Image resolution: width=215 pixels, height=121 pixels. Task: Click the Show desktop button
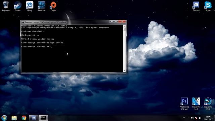tap(214, 118)
